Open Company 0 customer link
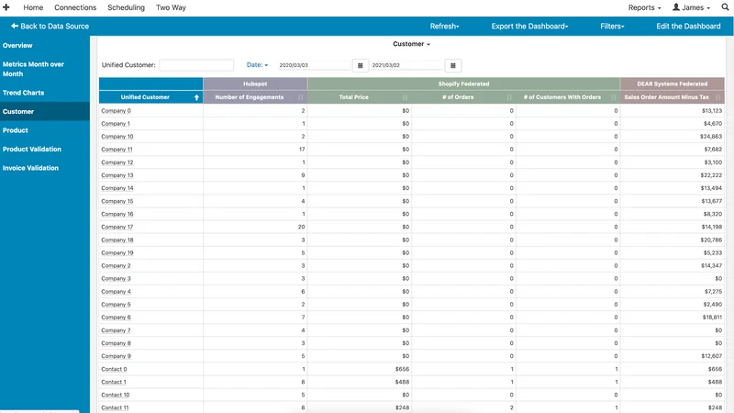This screenshot has width=734, height=413. coord(117,111)
